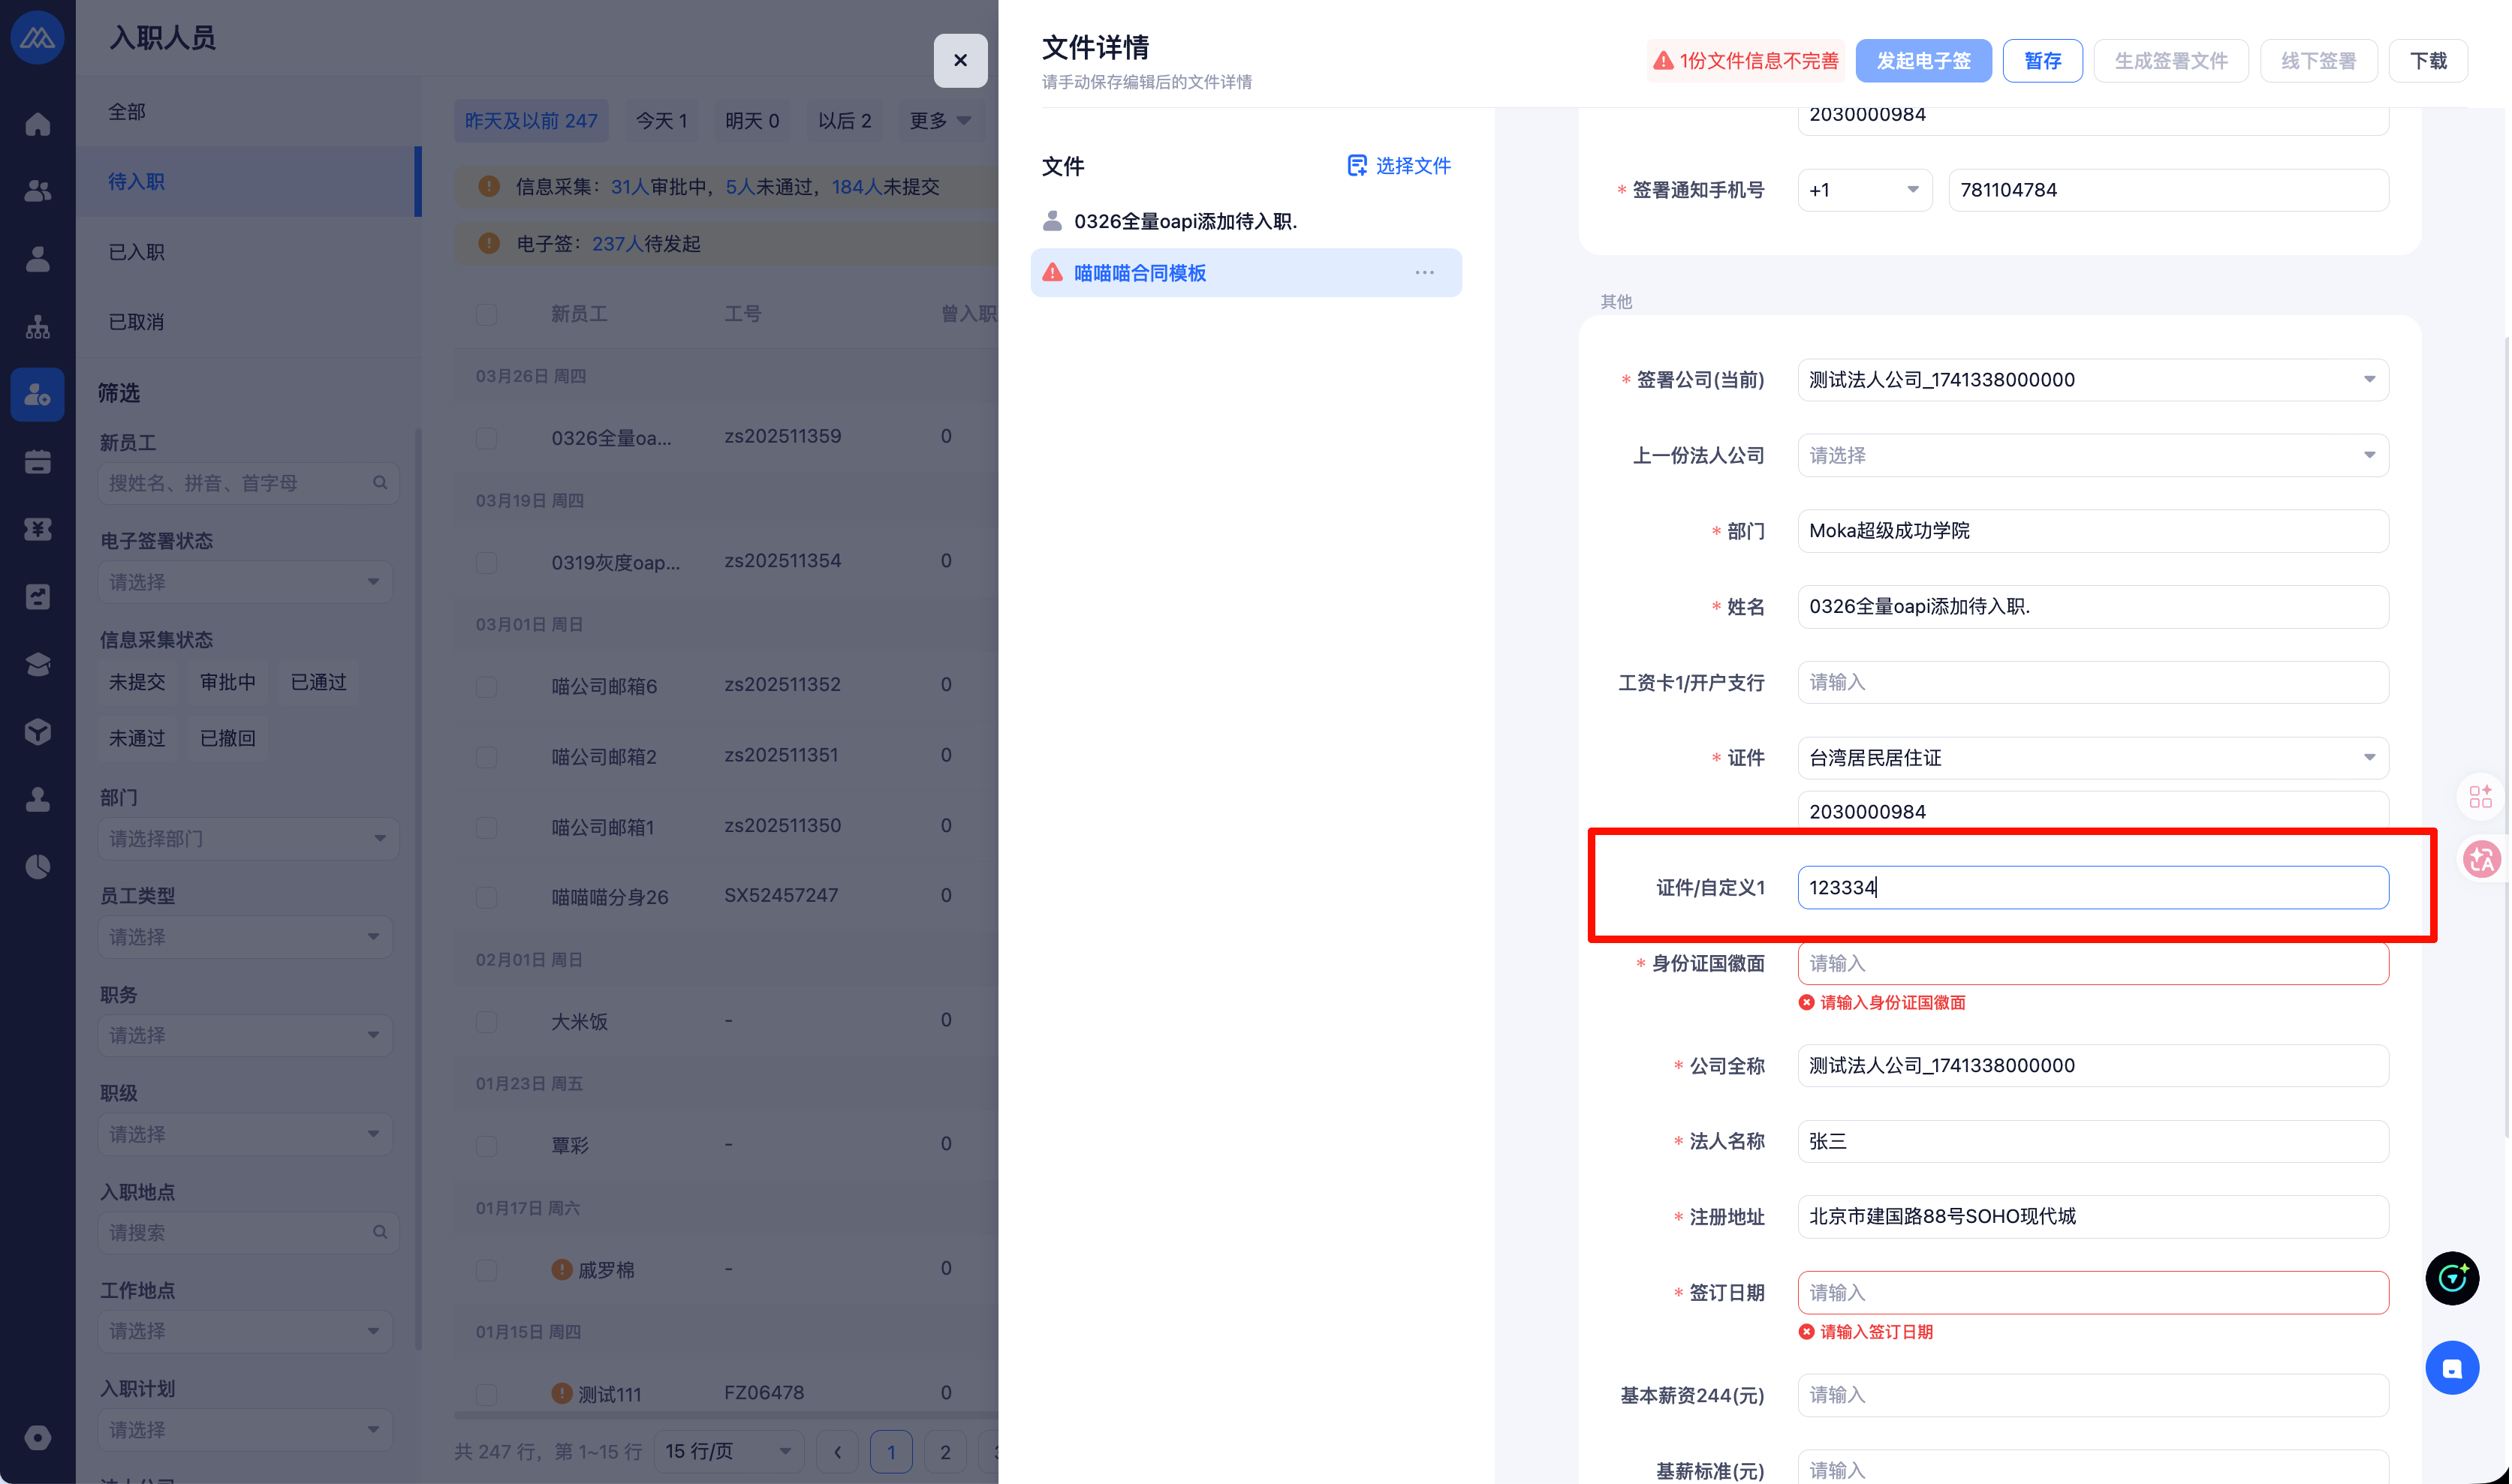Click the 签订日期 input field
This screenshot has width=2512, height=1484.
click(x=2092, y=1293)
